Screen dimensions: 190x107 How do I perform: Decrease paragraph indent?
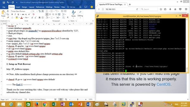pyautogui.click(x=62, y=11)
